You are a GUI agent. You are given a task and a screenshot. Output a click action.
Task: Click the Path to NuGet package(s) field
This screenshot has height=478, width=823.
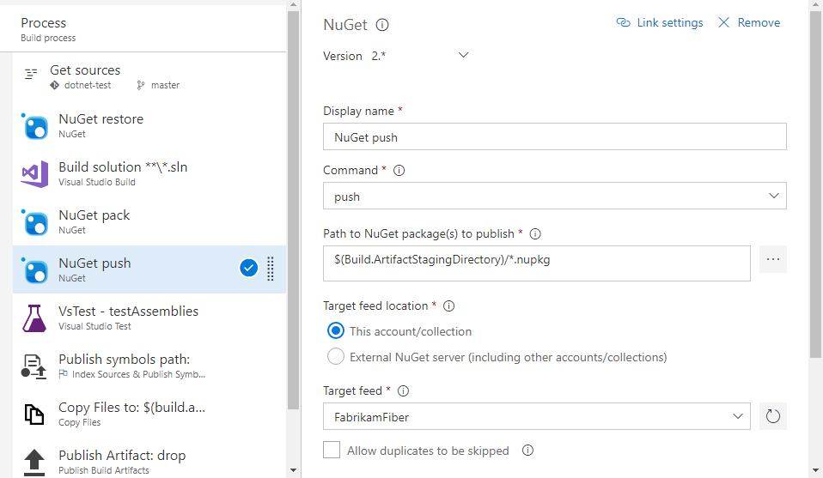pos(536,263)
